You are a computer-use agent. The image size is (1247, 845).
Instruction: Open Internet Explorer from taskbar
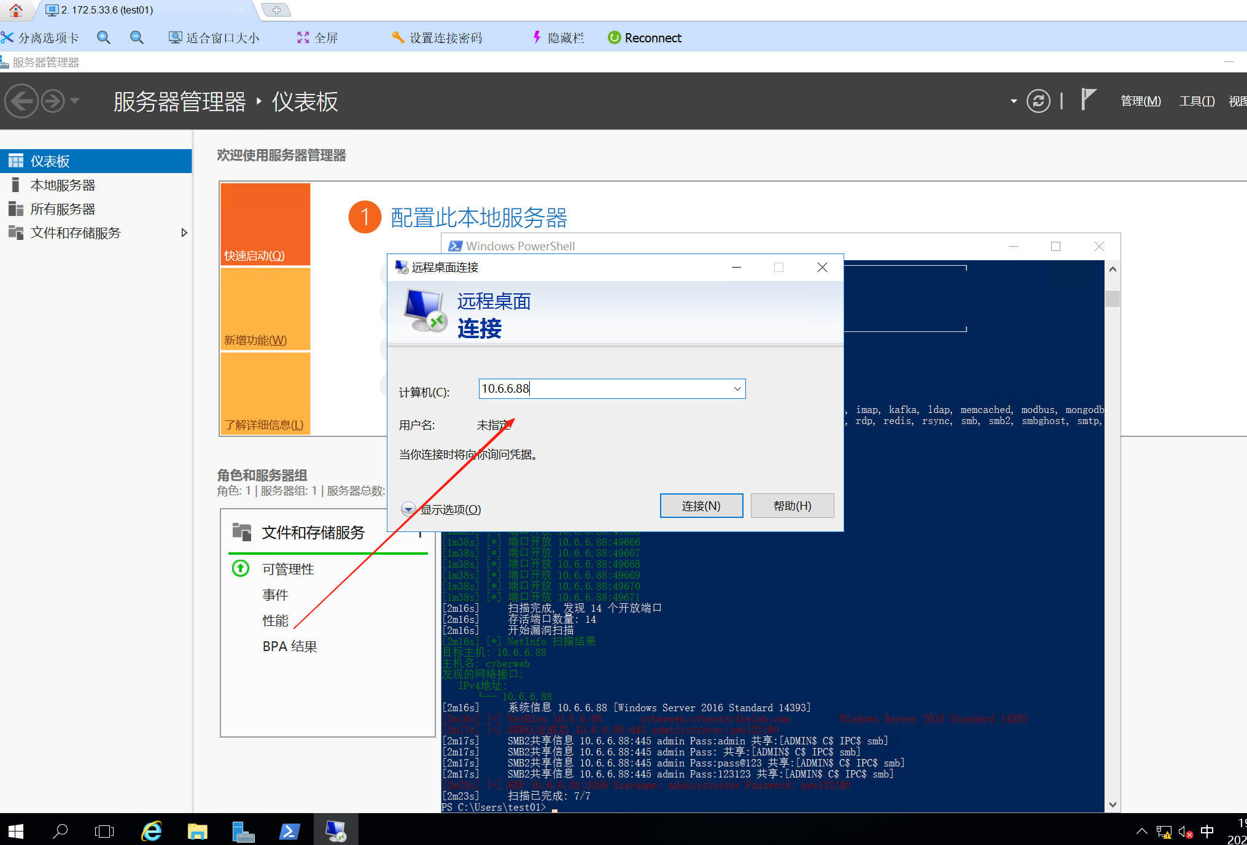coord(151,831)
